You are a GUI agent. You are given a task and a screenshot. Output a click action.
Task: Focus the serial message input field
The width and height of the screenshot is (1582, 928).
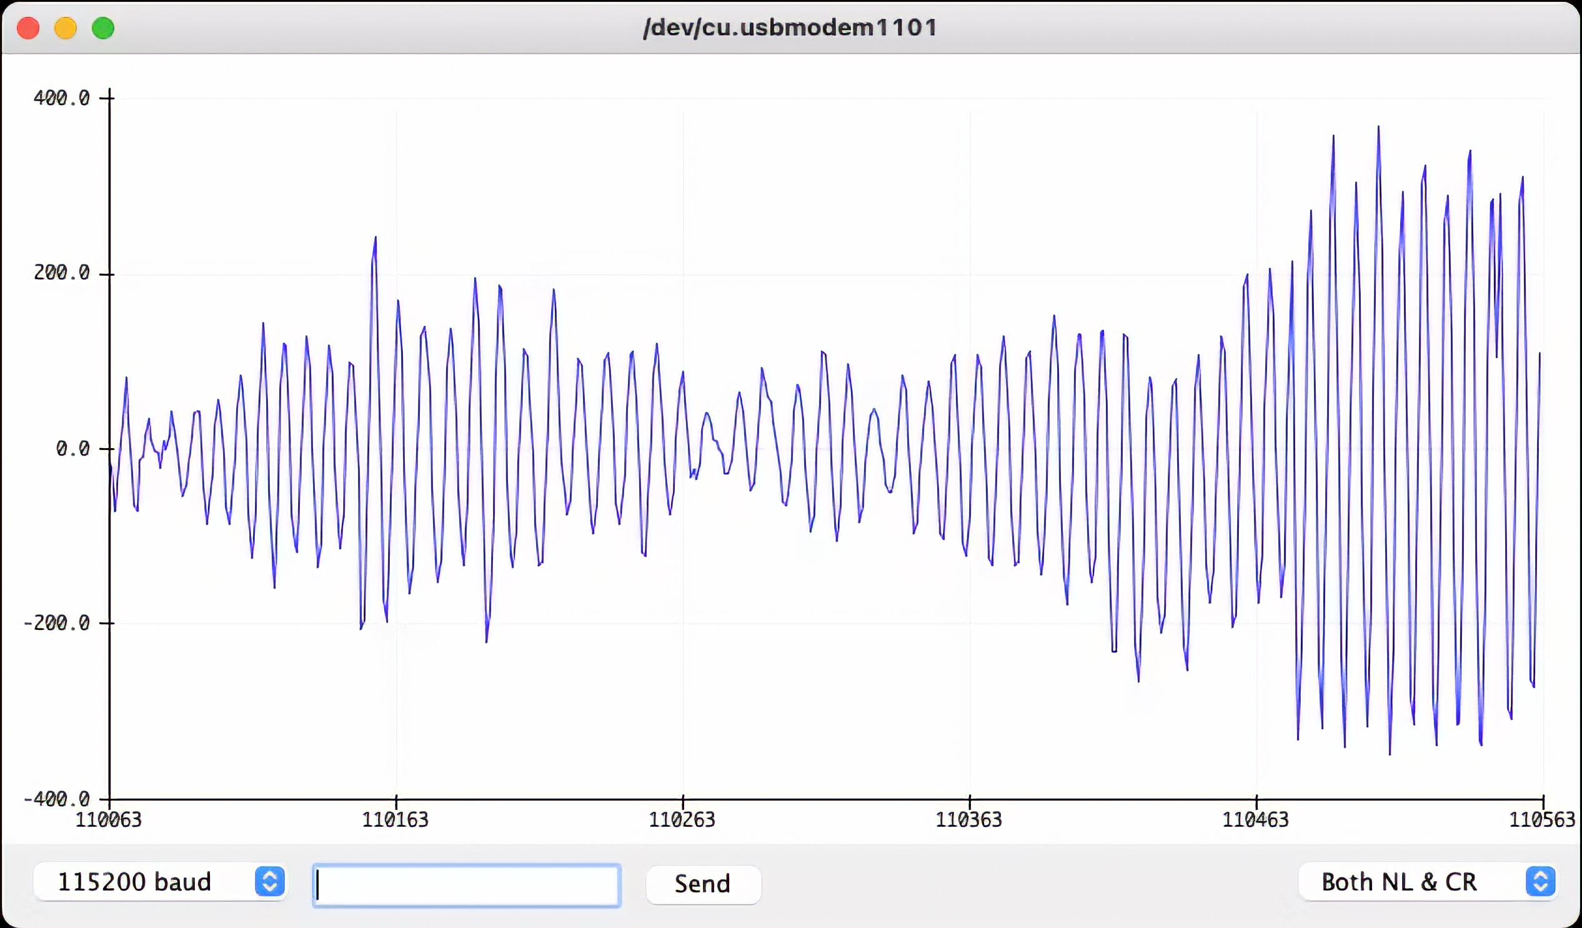[x=467, y=886]
